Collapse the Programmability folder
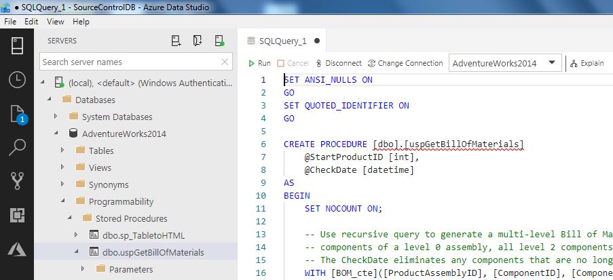This screenshot has height=280, width=613. point(62,201)
